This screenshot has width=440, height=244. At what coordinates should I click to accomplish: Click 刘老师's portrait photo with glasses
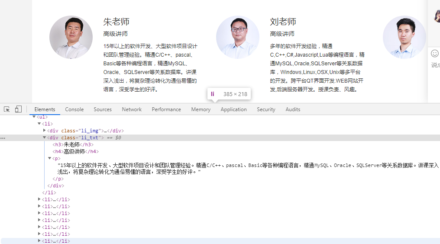pyautogui.click(x=238, y=37)
